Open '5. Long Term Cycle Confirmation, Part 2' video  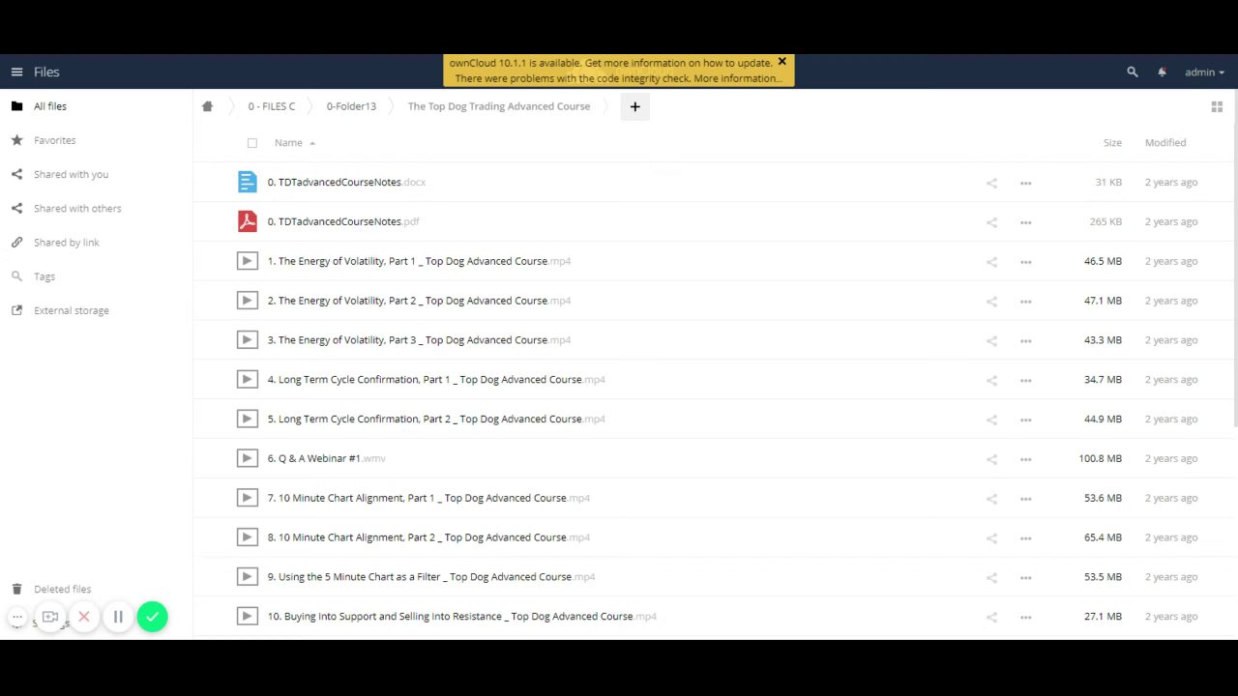[436, 419]
